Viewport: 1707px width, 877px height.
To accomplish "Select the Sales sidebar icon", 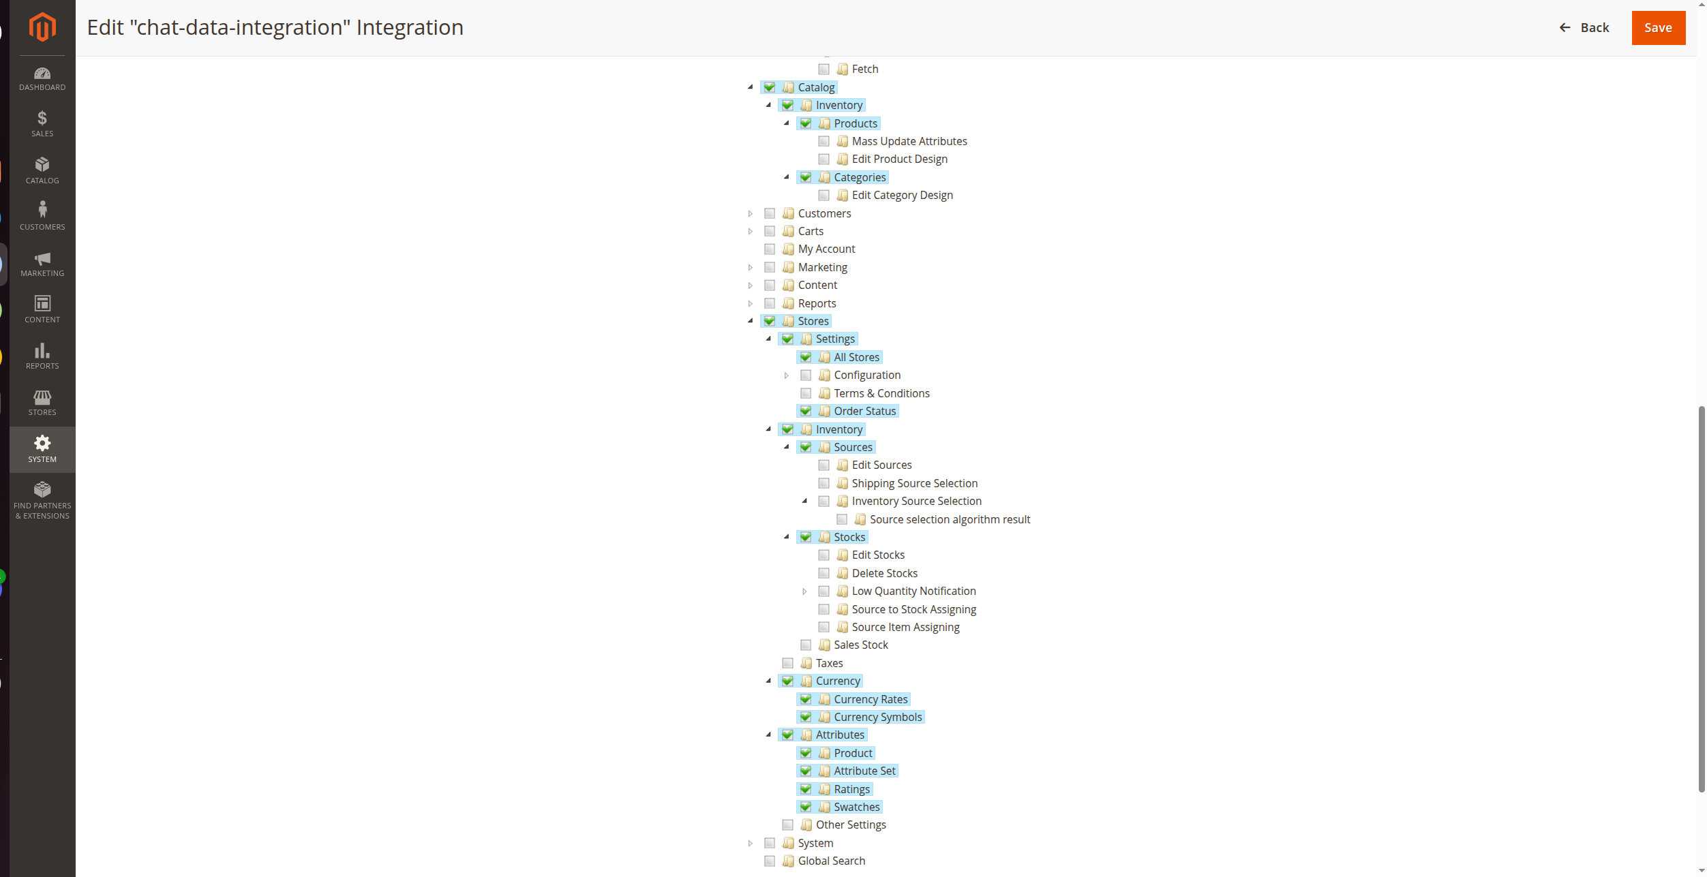I will [42, 121].
